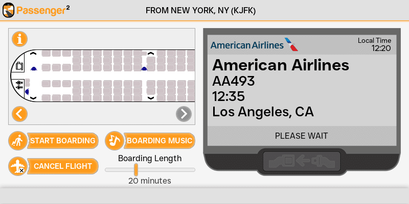Screen dimensions: 409x204
Task: Click the cancel flight airplane icon
Action: pos(18,166)
